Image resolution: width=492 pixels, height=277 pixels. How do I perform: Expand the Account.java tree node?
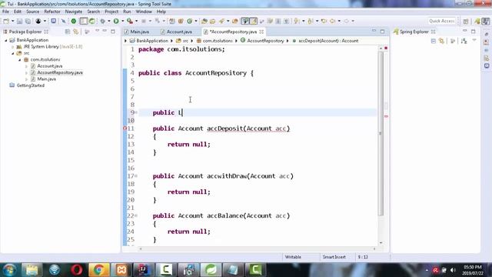coord(26,66)
